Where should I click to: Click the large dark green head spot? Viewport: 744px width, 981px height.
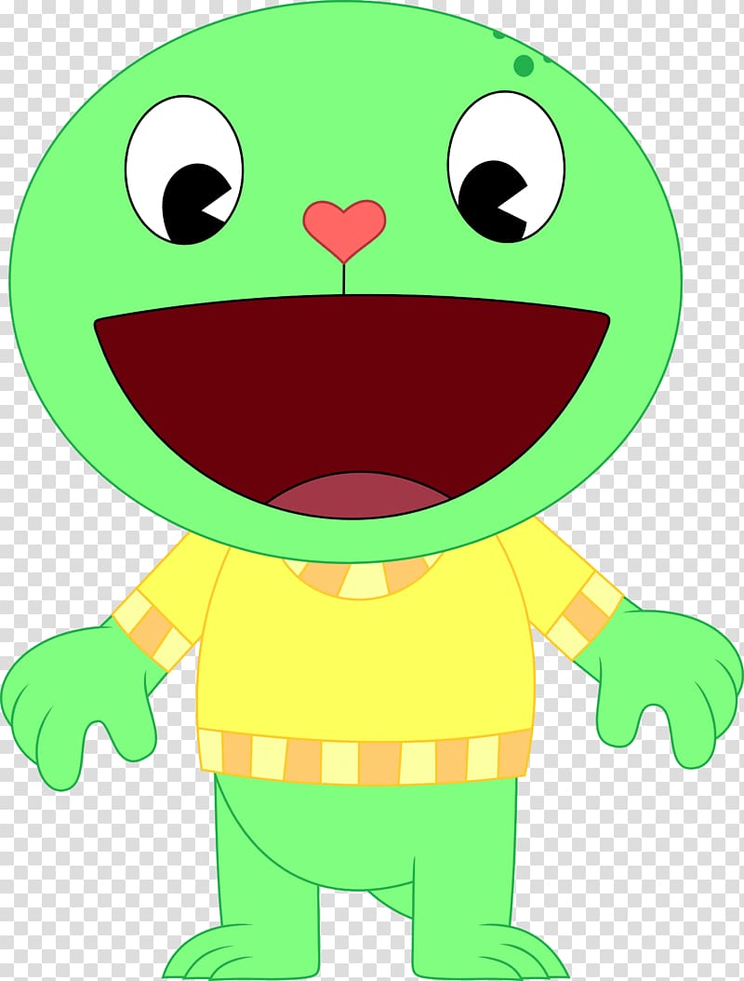[x=524, y=65]
